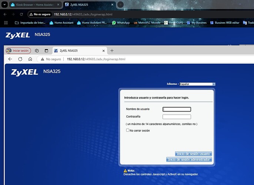Click the 'No es seguro' security indicator

tap(40, 14)
